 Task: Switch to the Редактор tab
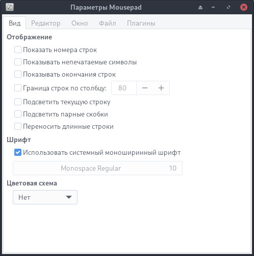(x=46, y=23)
